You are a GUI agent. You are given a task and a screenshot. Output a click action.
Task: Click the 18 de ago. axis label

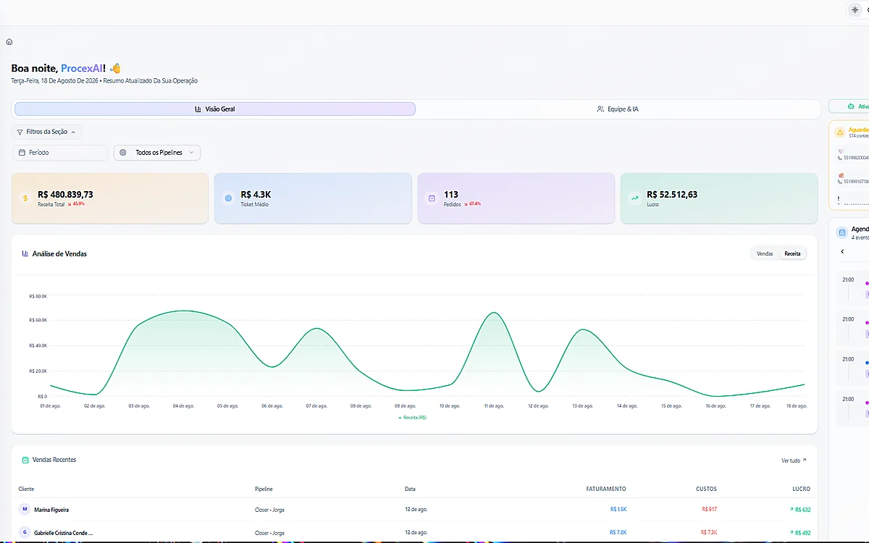pos(795,406)
